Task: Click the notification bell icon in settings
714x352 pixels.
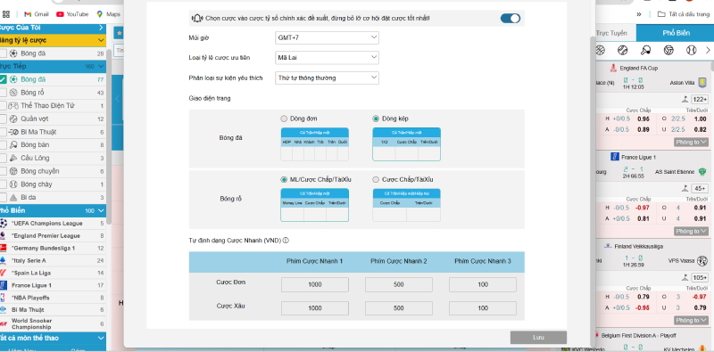Action: click(197, 18)
